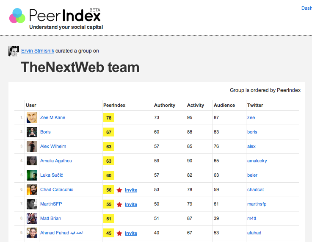Click Luka Sučić's avatar thumbnail

32,175
